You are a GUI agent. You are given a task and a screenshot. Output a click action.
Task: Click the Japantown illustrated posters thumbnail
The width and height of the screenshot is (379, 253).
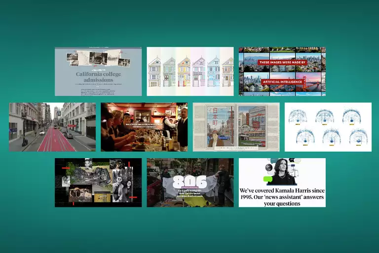(236, 127)
